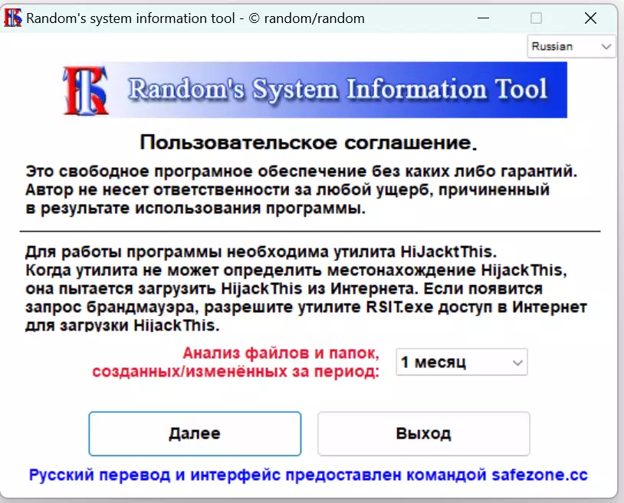Click the window title bar text

point(195,18)
